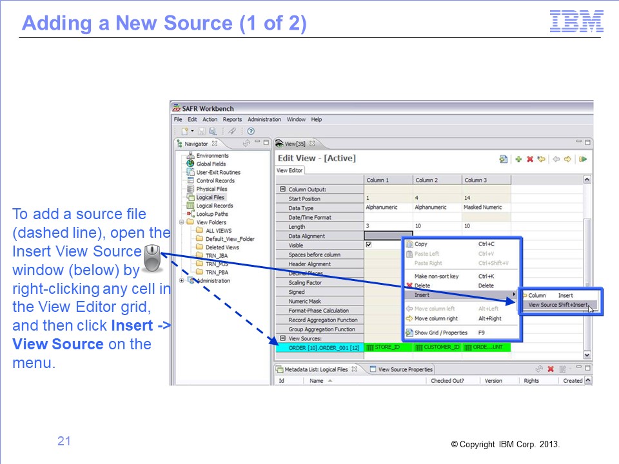Select the ORDER [10].ORDER_001 [12] source row
The image size is (619, 464).
[320, 347]
